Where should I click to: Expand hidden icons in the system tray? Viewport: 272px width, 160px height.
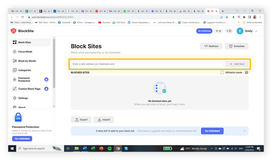(212, 148)
